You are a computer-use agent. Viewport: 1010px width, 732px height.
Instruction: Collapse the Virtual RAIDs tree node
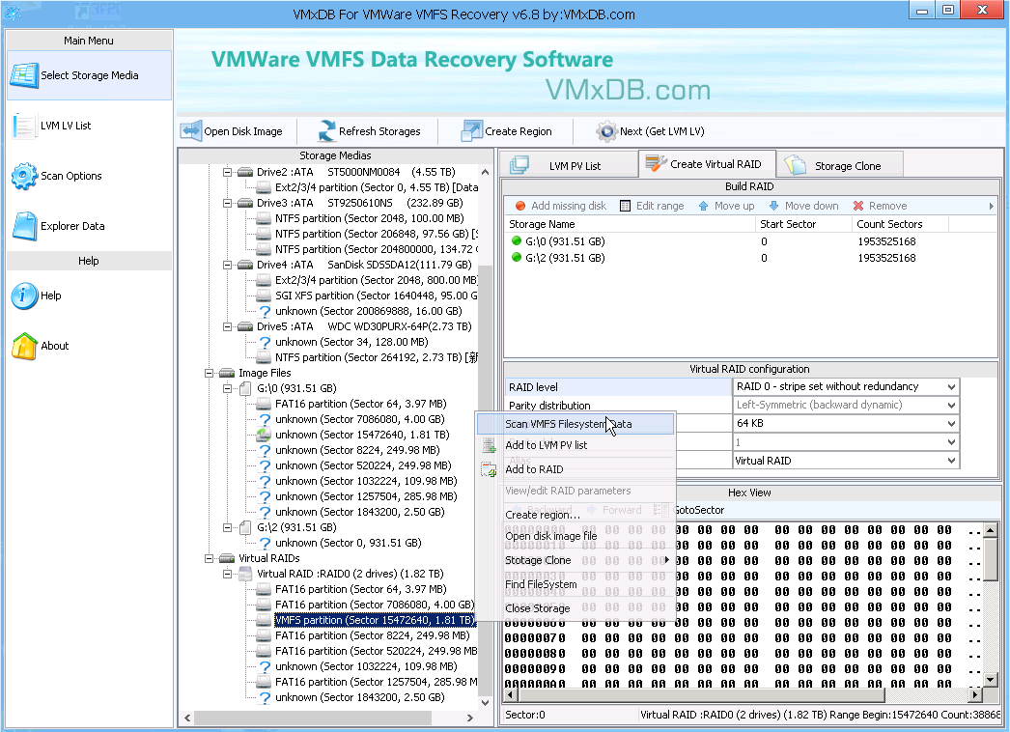[x=209, y=559]
